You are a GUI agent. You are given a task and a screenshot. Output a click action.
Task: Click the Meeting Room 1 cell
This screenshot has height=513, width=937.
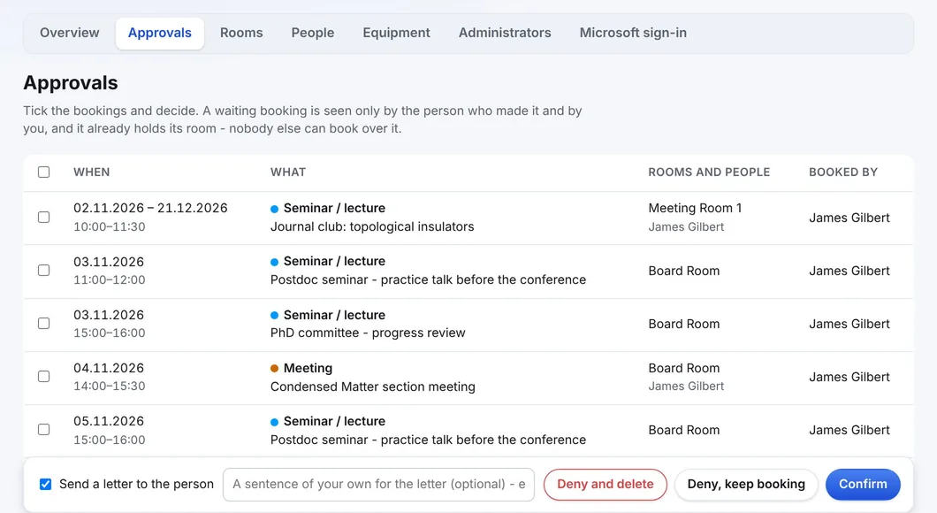[695, 208]
